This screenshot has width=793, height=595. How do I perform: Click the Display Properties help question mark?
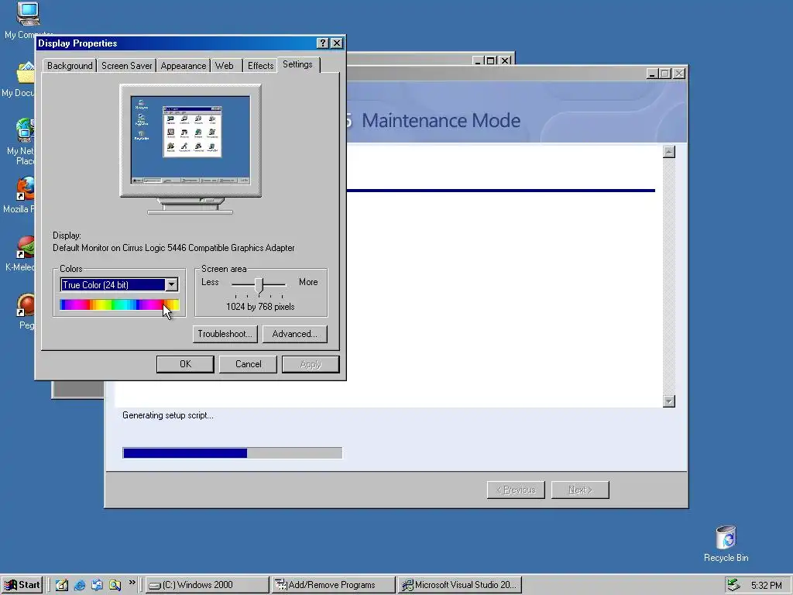coord(323,43)
